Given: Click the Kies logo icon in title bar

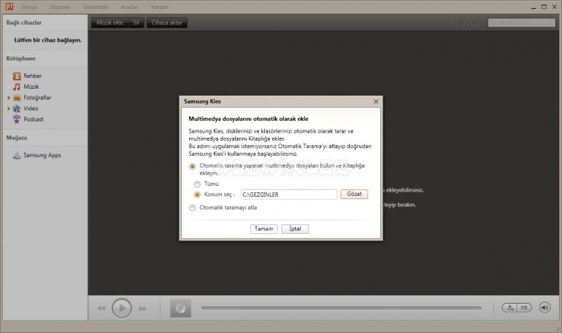Looking at the screenshot, I should (x=9, y=7).
